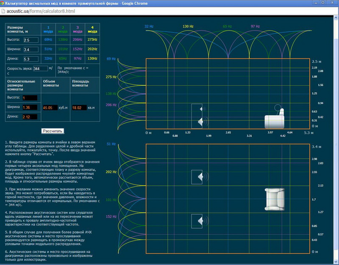Click the white armchair in the floor plan
This screenshot has height=265, width=339.
[x=275, y=199]
